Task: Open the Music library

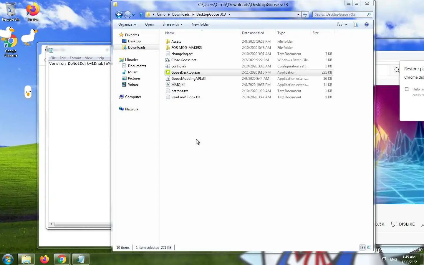Action: click(x=132, y=72)
